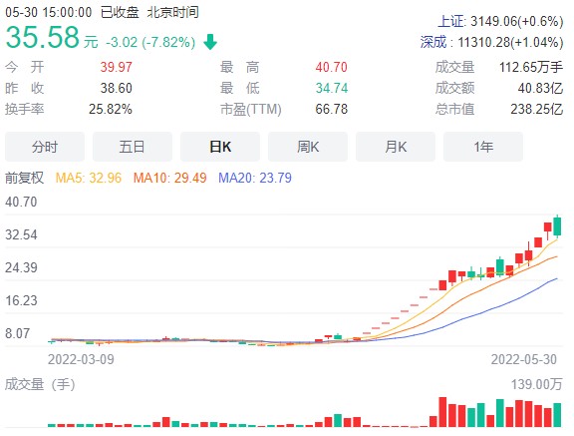Show the 1年 one-year chart
574x436 pixels.
click(483, 147)
